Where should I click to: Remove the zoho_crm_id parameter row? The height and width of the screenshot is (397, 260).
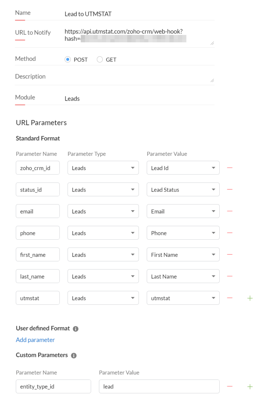[230, 168]
